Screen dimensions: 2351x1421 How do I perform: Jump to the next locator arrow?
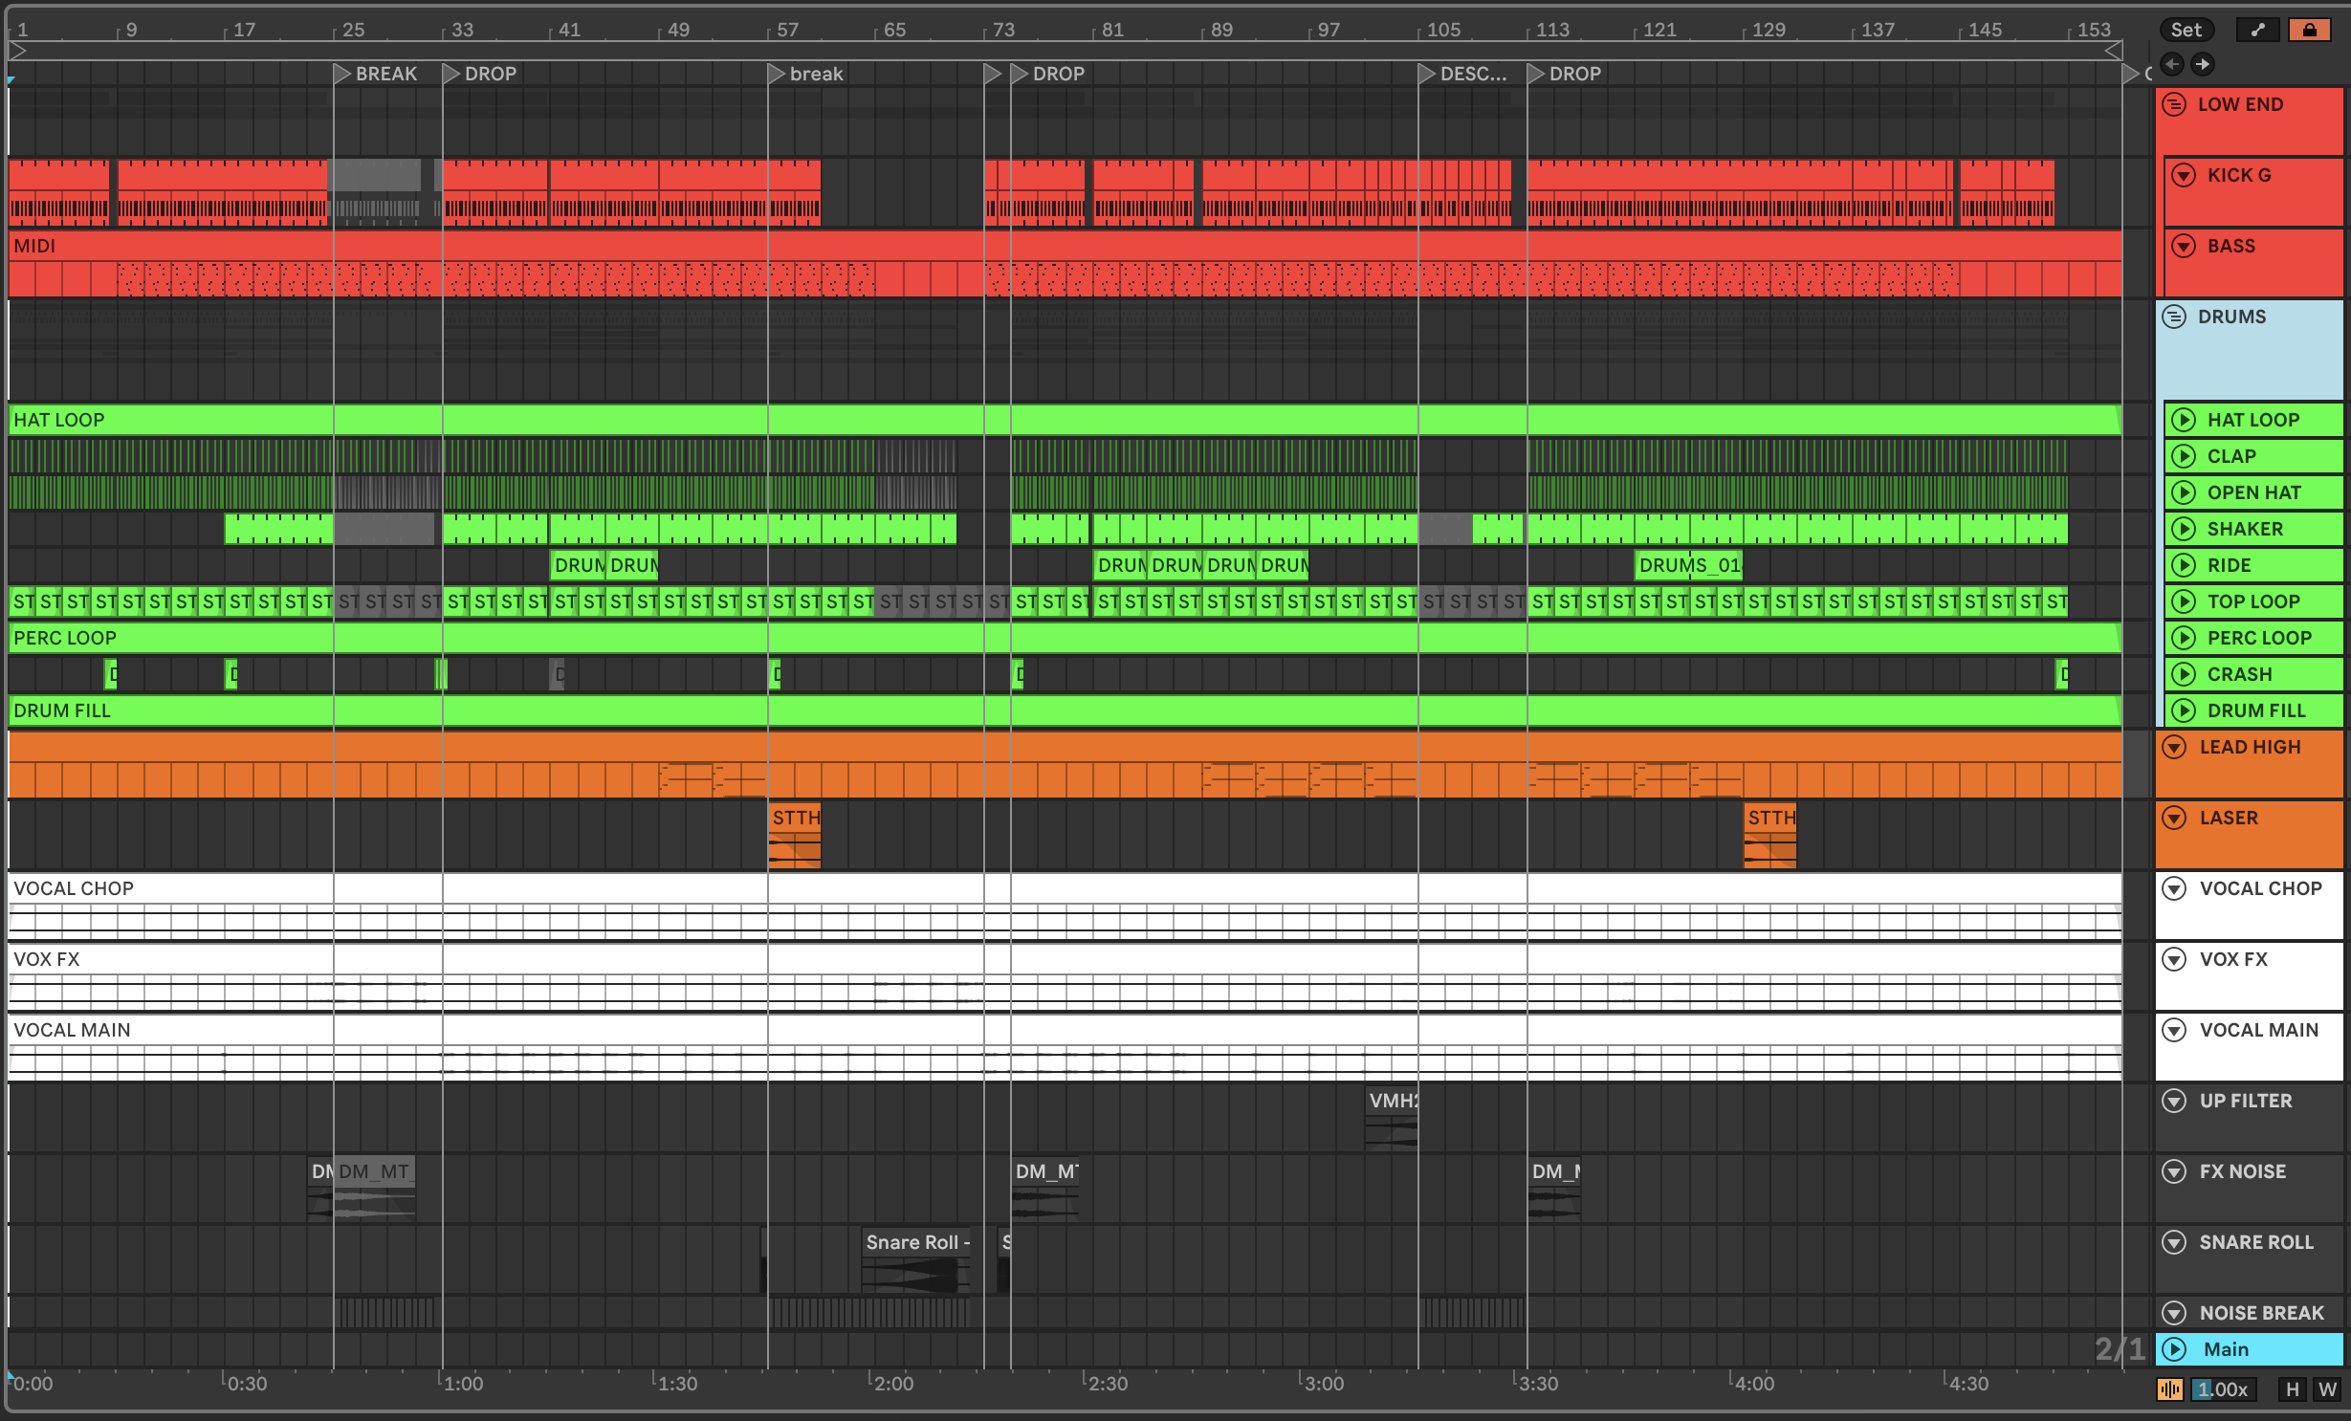[x=2203, y=64]
